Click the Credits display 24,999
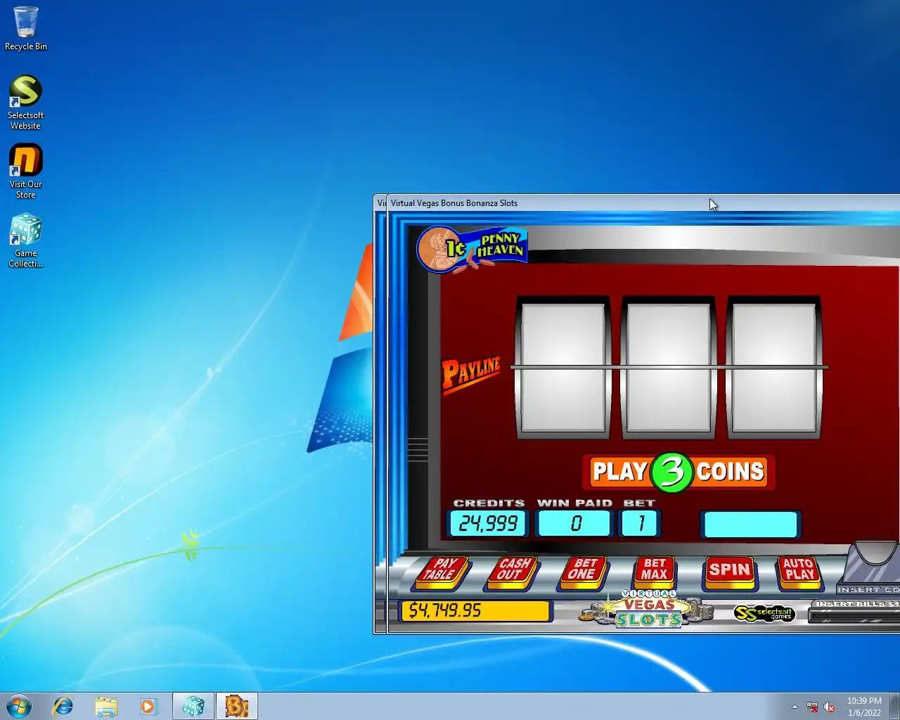The image size is (900, 720). [488, 524]
